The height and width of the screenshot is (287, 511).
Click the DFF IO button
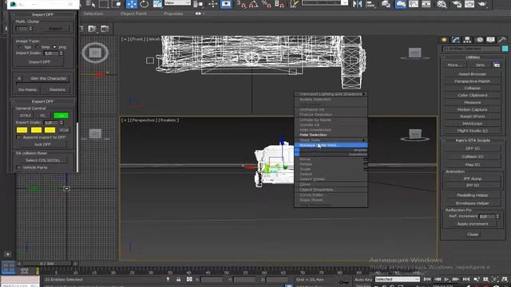(473, 148)
